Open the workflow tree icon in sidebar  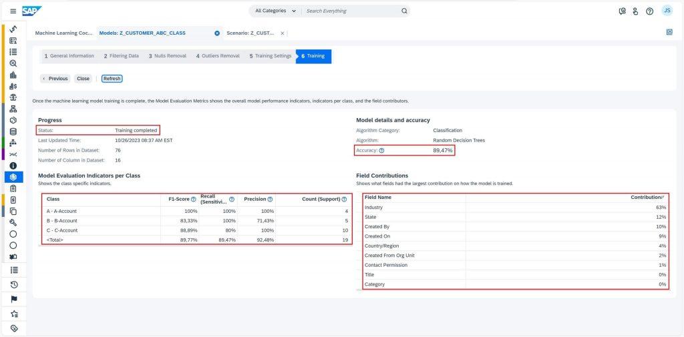(x=13, y=143)
